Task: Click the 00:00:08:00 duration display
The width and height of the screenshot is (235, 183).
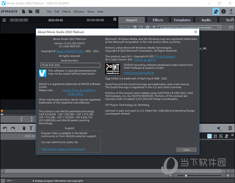Action: click(95, 20)
